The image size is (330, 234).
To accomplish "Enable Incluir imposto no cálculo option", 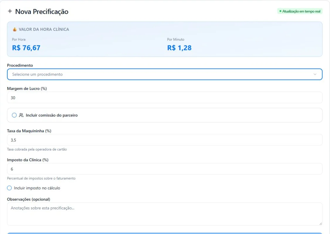I will coord(9,188).
